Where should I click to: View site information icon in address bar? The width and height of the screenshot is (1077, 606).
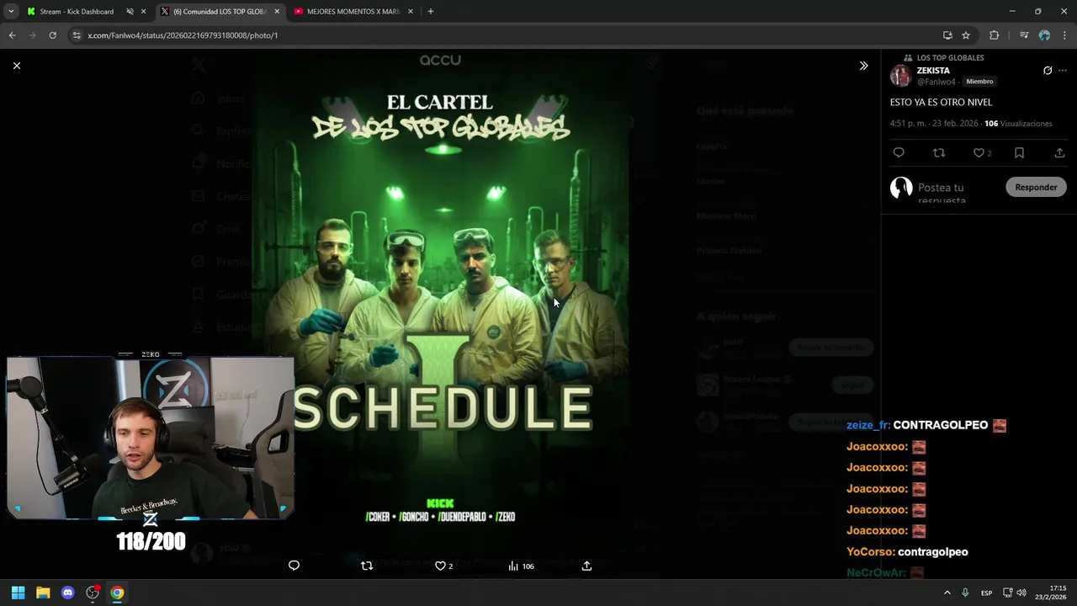click(x=77, y=35)
